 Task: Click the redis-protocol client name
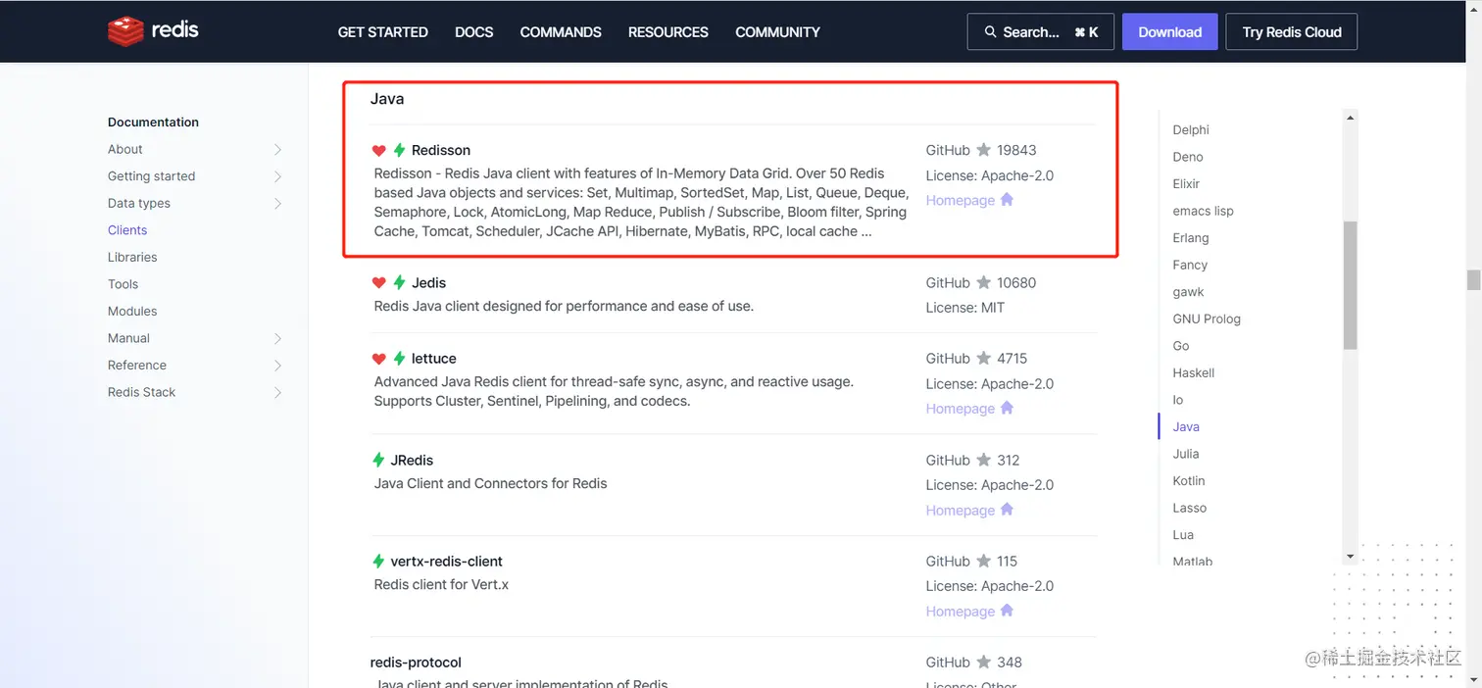pyautogui.click(x=416, y=663)
